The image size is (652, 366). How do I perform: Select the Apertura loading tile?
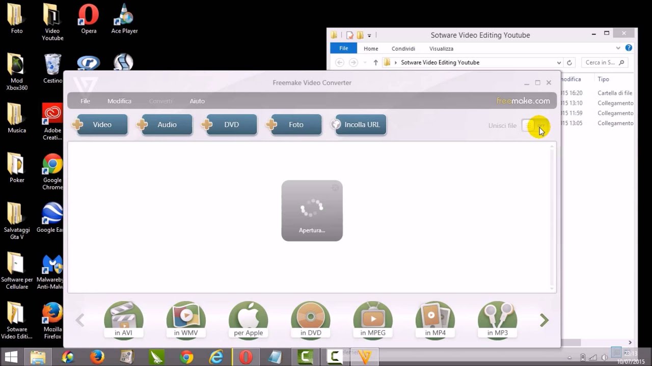tap(312, 210)
